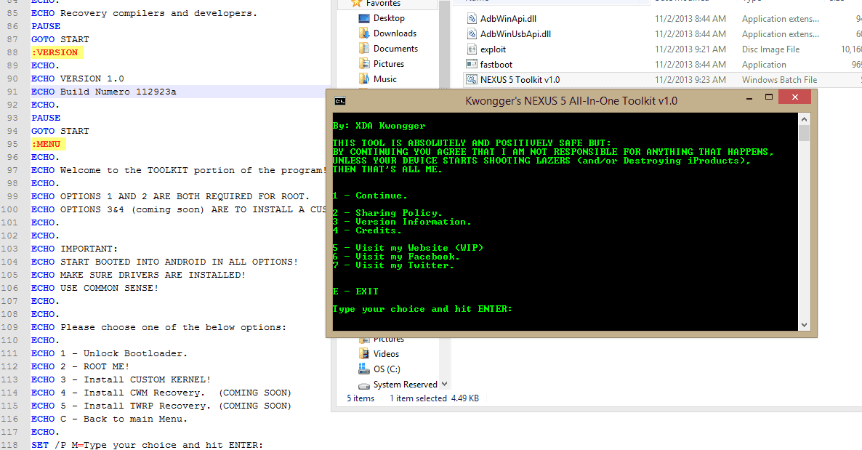Open Music in the navigation pane
Viewport: 862px width, 450px height.
coord(384,79)
